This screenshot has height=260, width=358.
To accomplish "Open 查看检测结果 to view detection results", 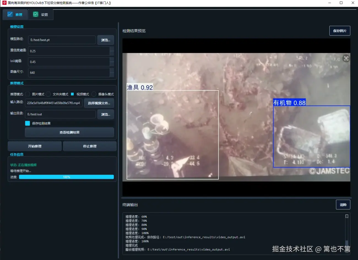I will 69,132.
